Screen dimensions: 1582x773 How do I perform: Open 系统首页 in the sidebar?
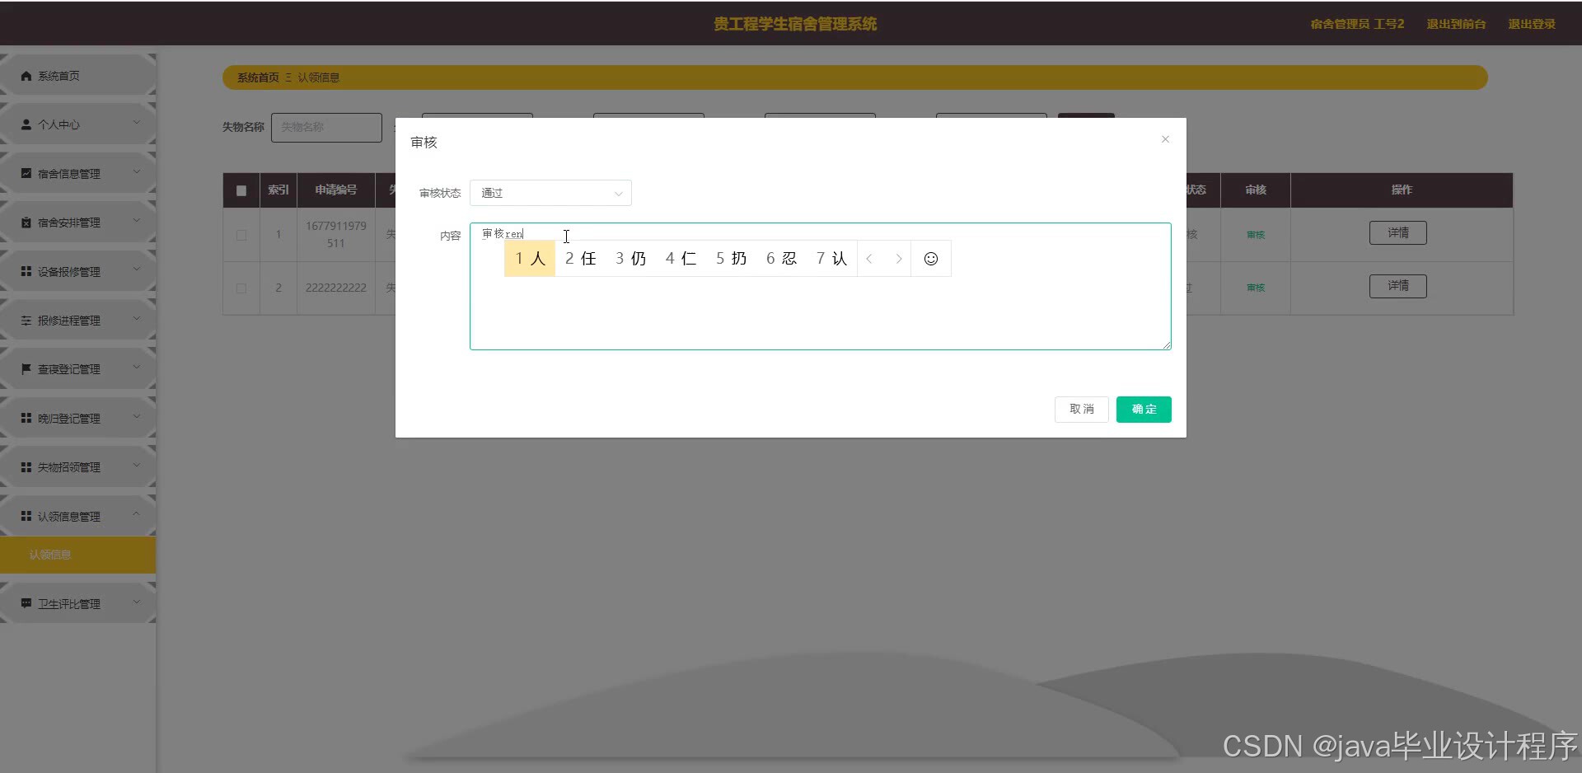[x=78, y=76]
